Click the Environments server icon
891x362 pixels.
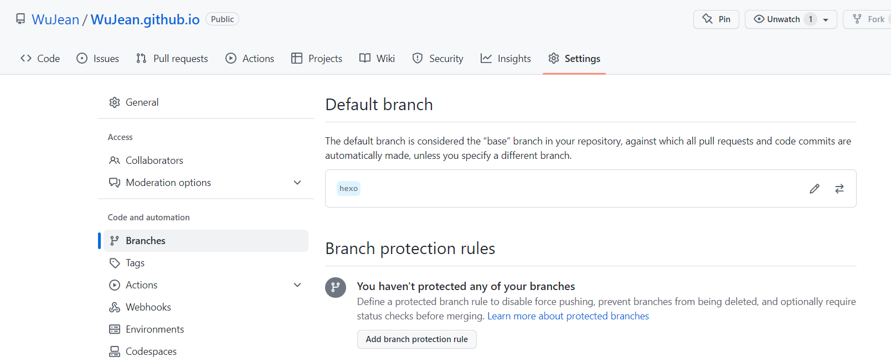115,329
